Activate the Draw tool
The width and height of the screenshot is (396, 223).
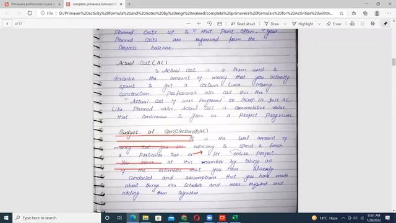point(272,24)
